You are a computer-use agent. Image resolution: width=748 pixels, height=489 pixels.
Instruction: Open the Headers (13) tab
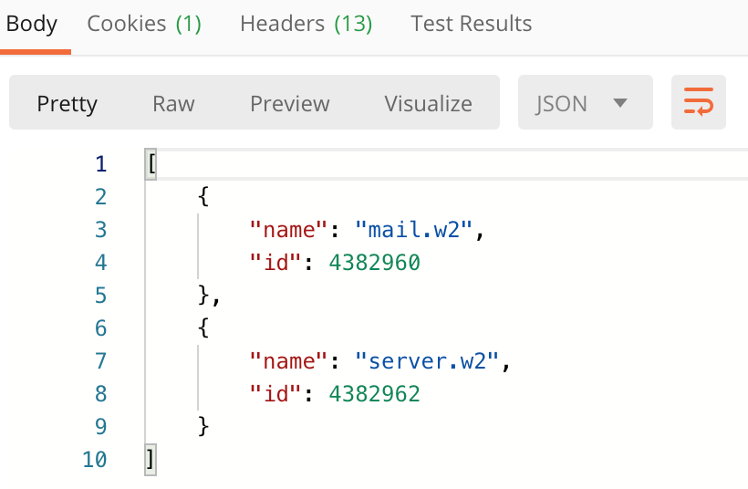point(306,24)
